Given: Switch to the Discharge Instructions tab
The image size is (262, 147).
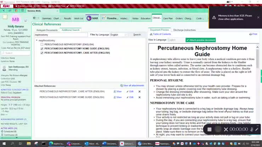Looking at the screenshot, I should coord(184,30).
